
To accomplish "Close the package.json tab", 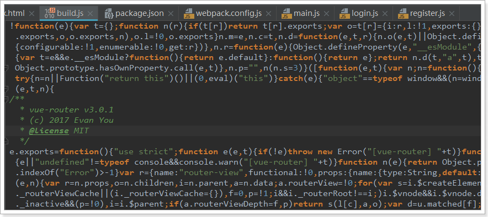I will (171, 14).
